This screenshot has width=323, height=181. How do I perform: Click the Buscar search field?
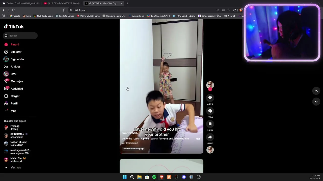(20, 36)
